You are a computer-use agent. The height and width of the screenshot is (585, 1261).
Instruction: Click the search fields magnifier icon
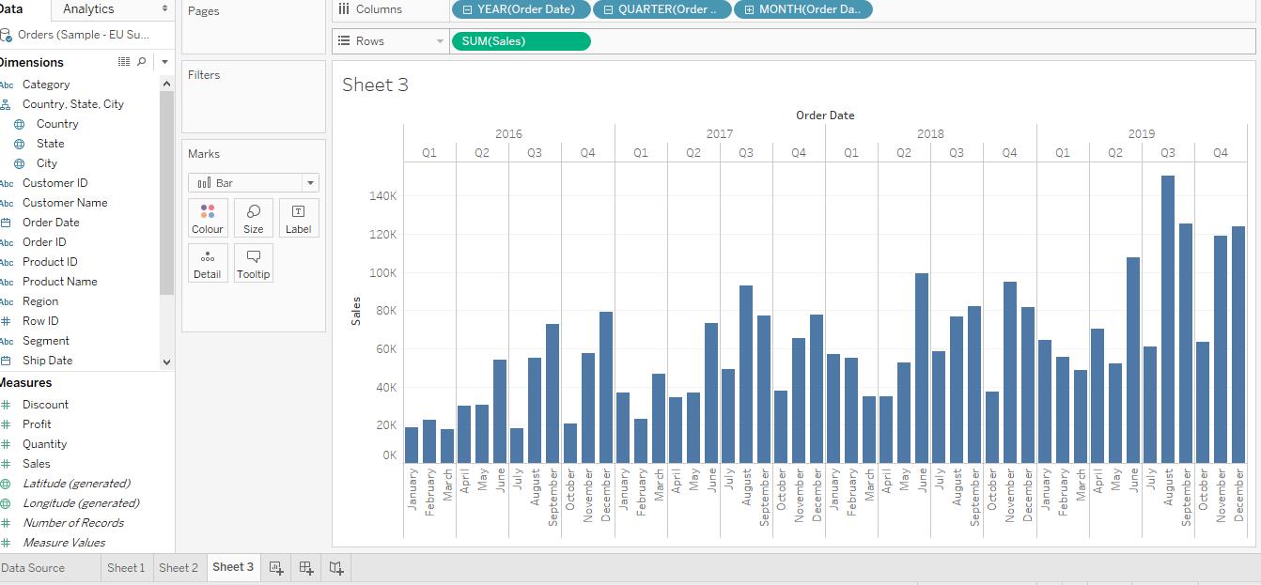point(142,62)
